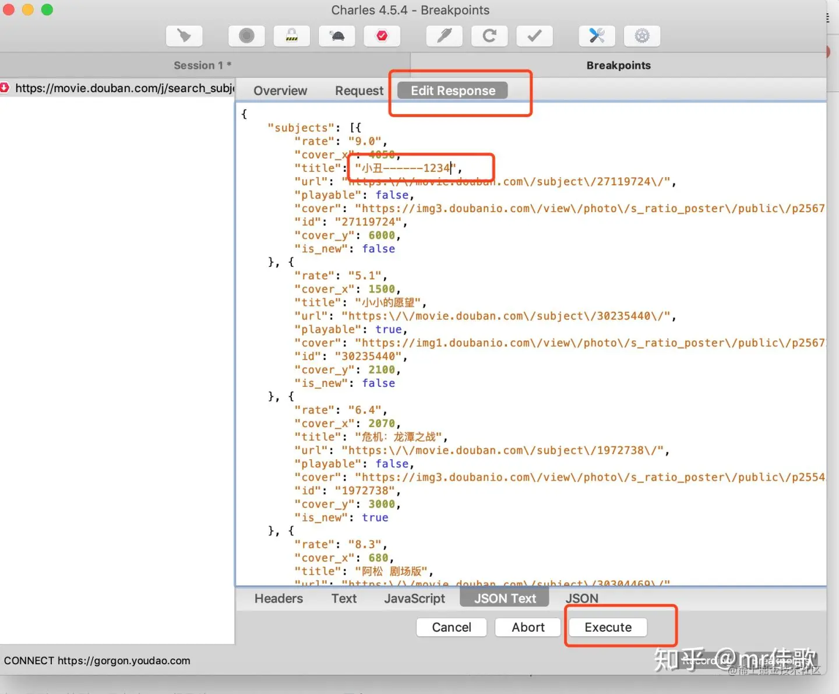Switch to Headers view tab
The image size is (839, 694).
pyautogui.click(x=279, y=598)
